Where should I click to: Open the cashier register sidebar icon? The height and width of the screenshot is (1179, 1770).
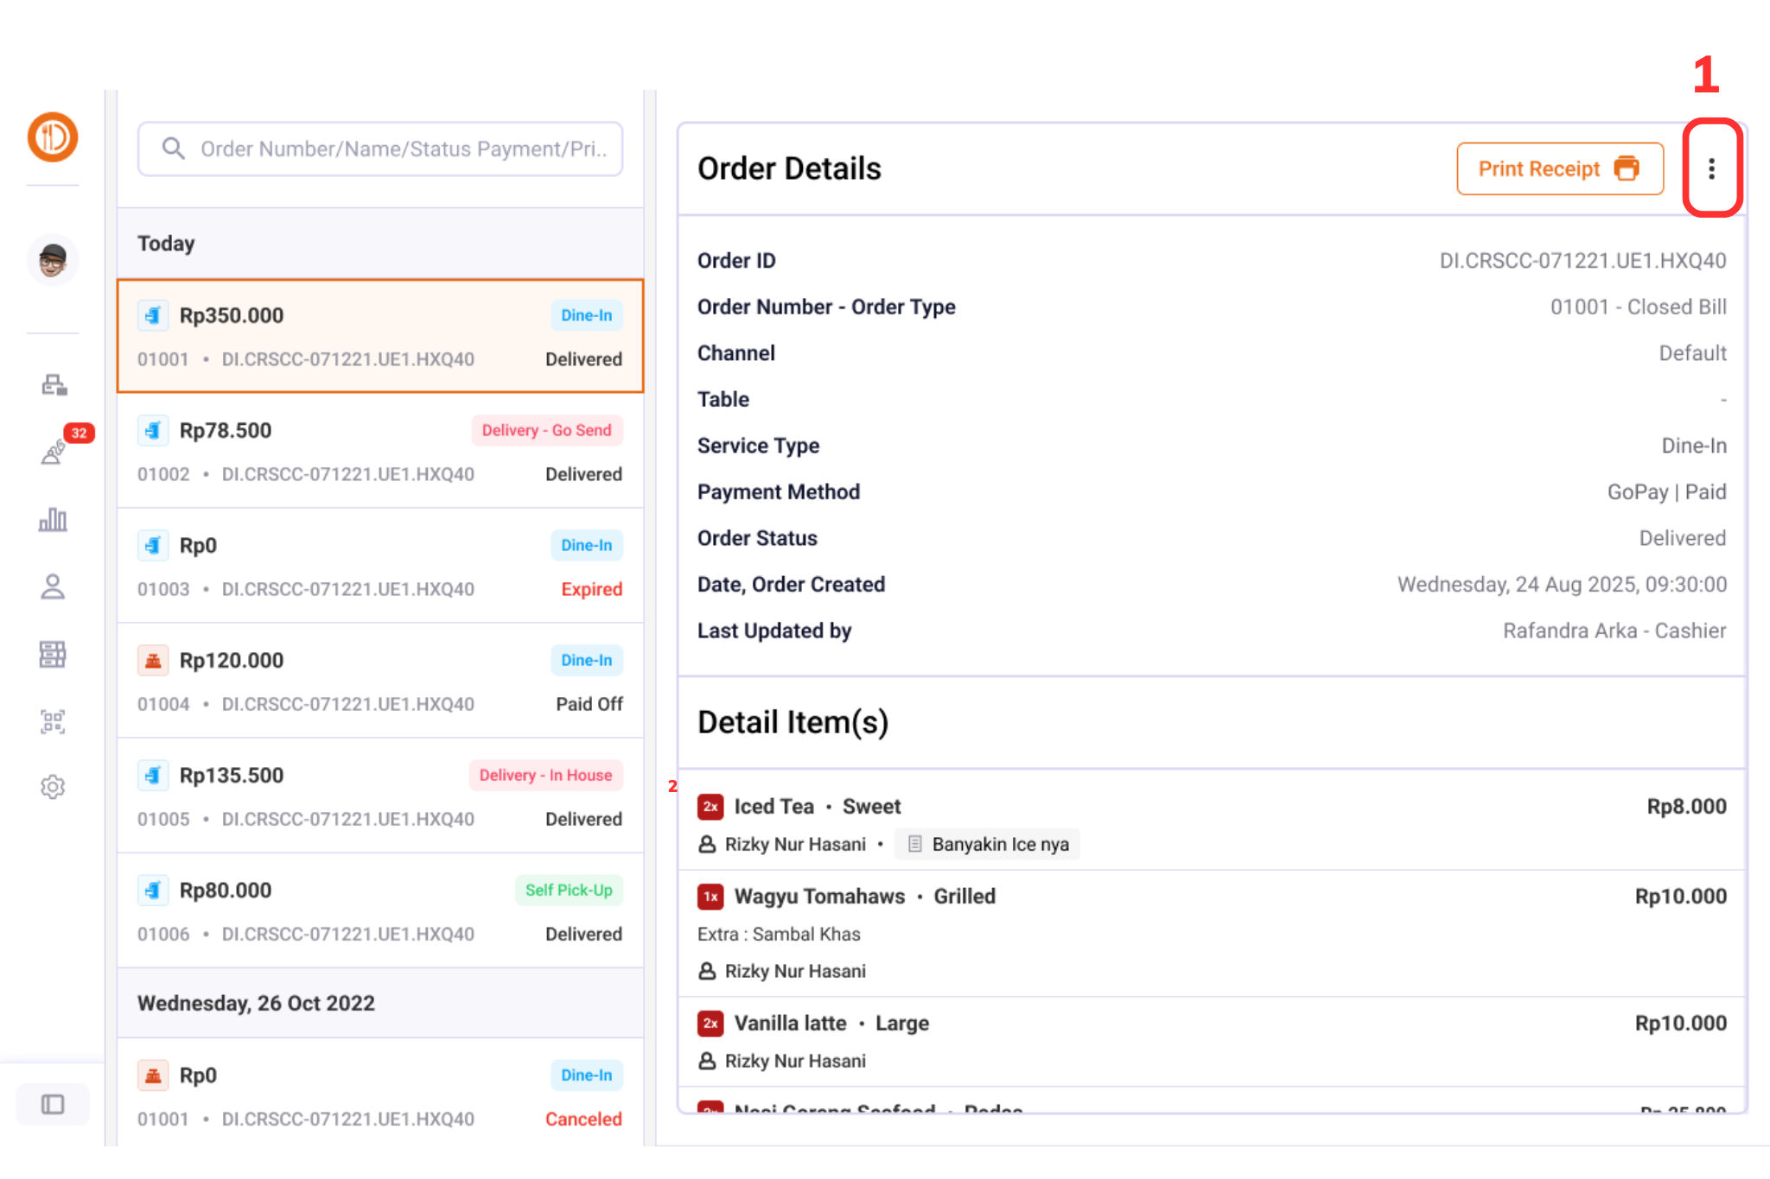click(54, 384)
